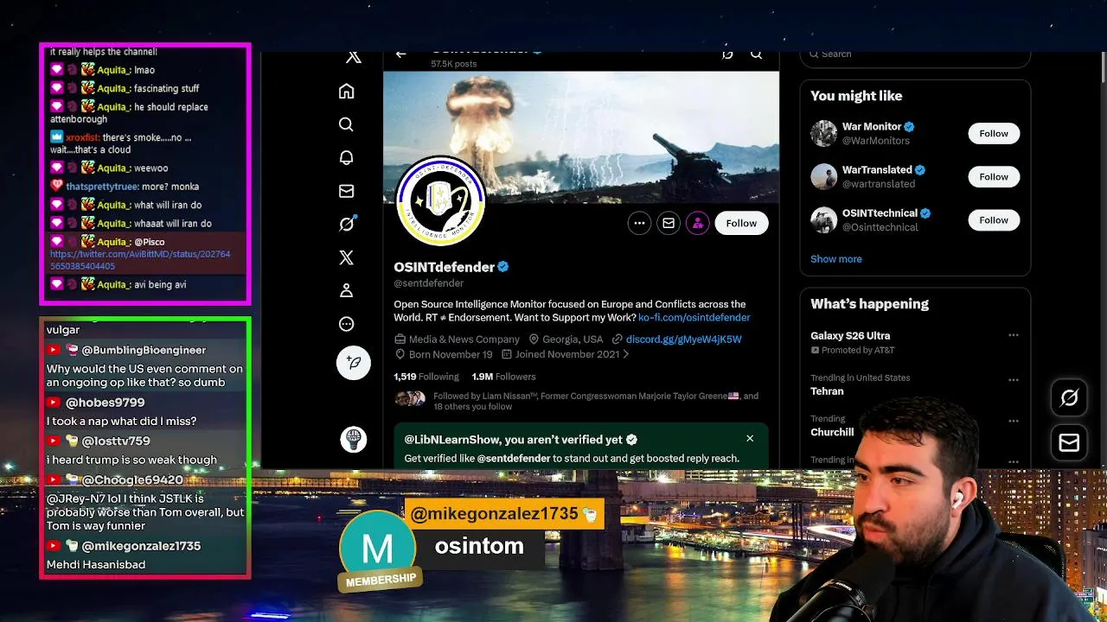Click the @sentdefender handle text
Viewport: 1107px width, 622px height.
(429, 283)
